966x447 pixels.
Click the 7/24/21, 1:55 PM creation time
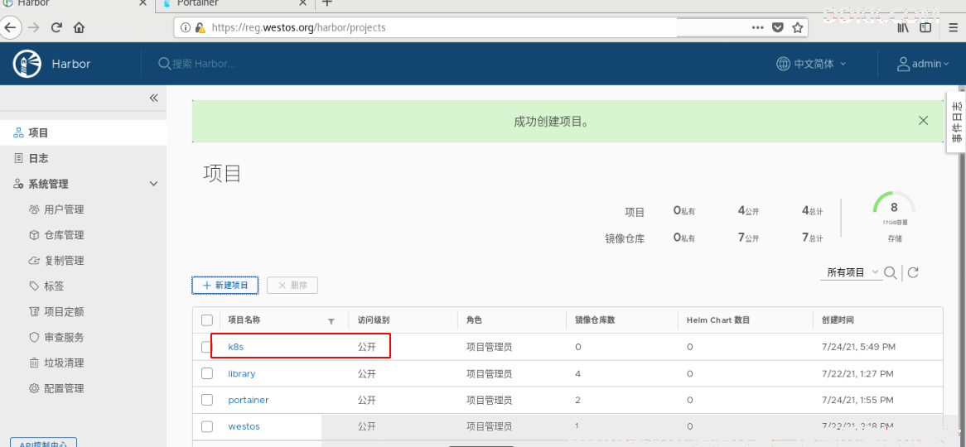point(858,400)
